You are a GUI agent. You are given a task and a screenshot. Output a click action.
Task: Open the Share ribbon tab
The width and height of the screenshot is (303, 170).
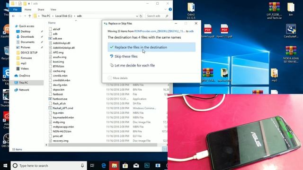tap(41, 9)
